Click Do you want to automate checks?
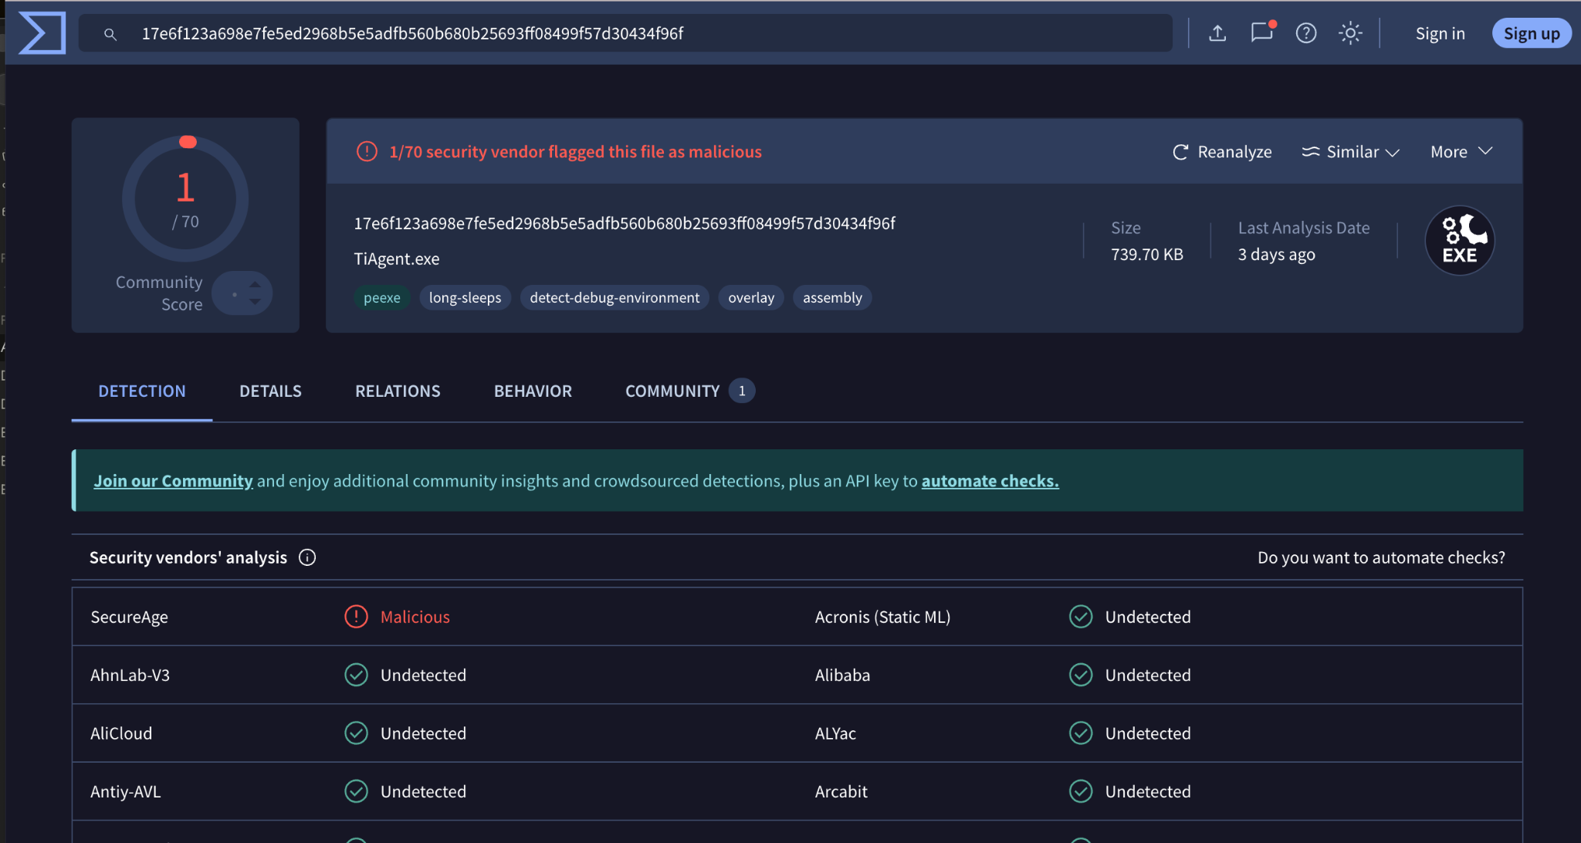The width and height of the screenshot is (1581, 843). coord(1381,557)
